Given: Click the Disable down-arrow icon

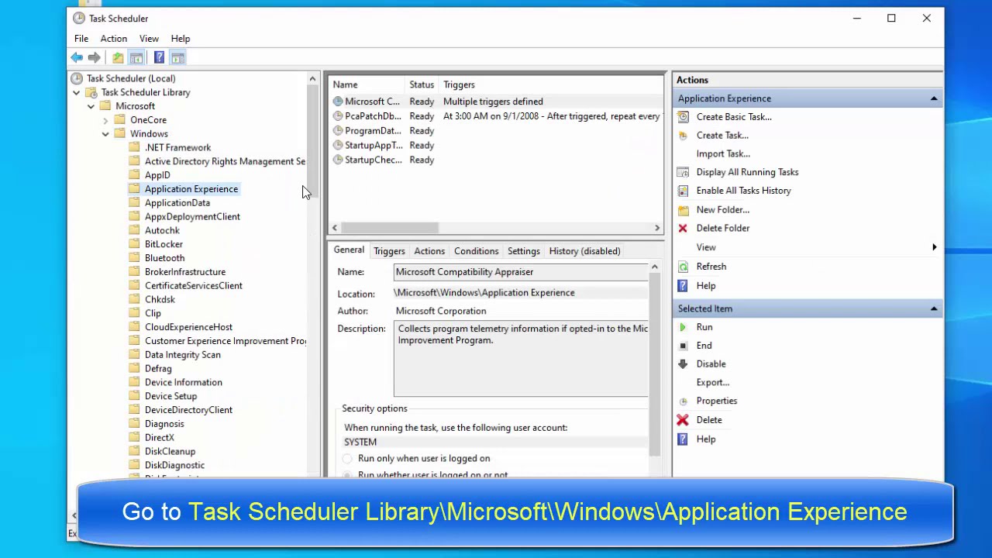Looking at the screenshot, I should (x=683, y=364).
